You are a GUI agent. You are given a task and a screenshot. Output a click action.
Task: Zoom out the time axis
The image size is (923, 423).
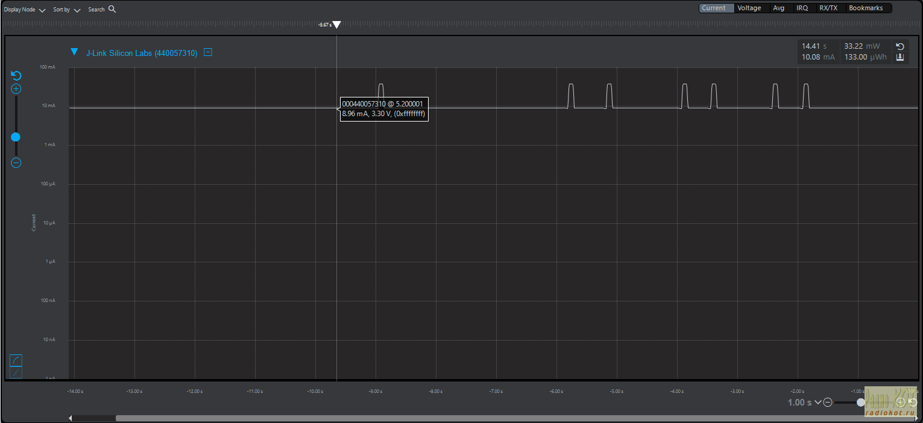828,403
